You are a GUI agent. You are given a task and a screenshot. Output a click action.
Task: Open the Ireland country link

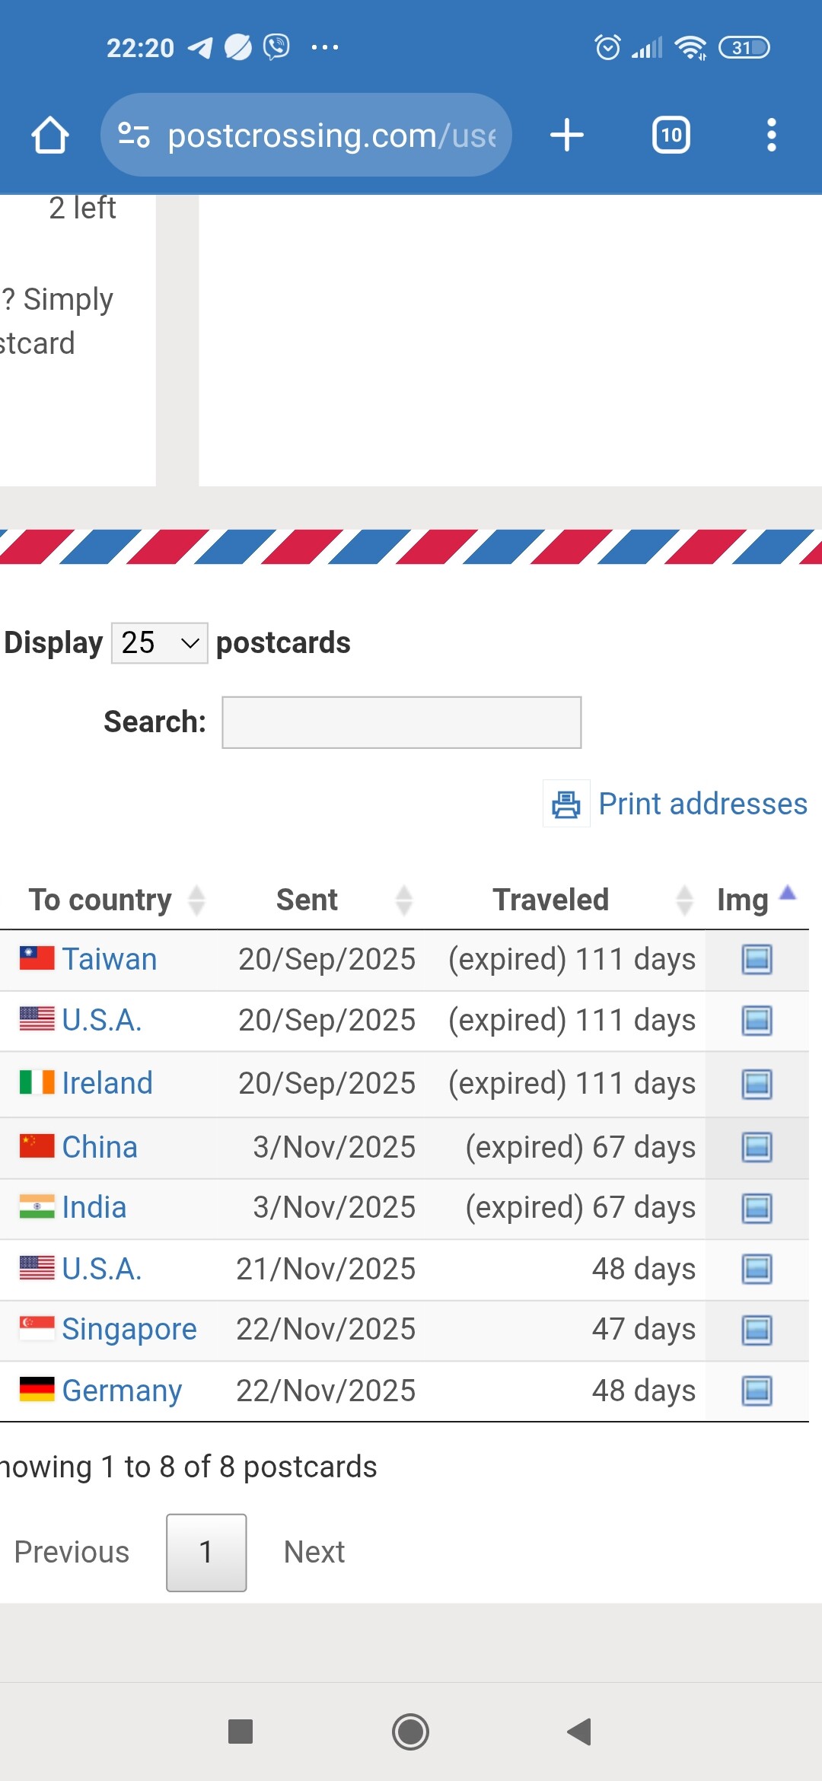[107, 1083]
